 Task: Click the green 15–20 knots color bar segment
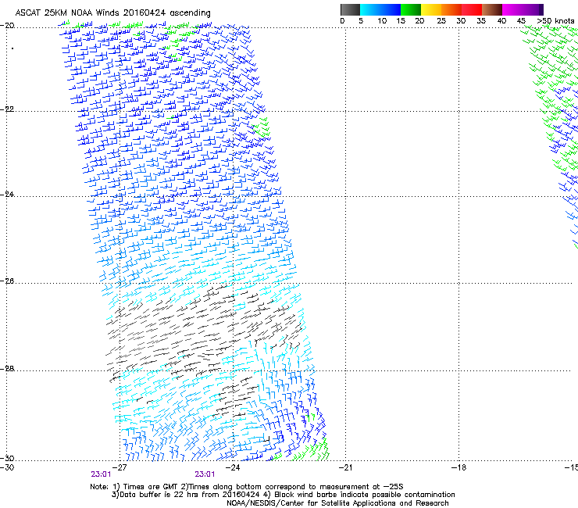411,9
